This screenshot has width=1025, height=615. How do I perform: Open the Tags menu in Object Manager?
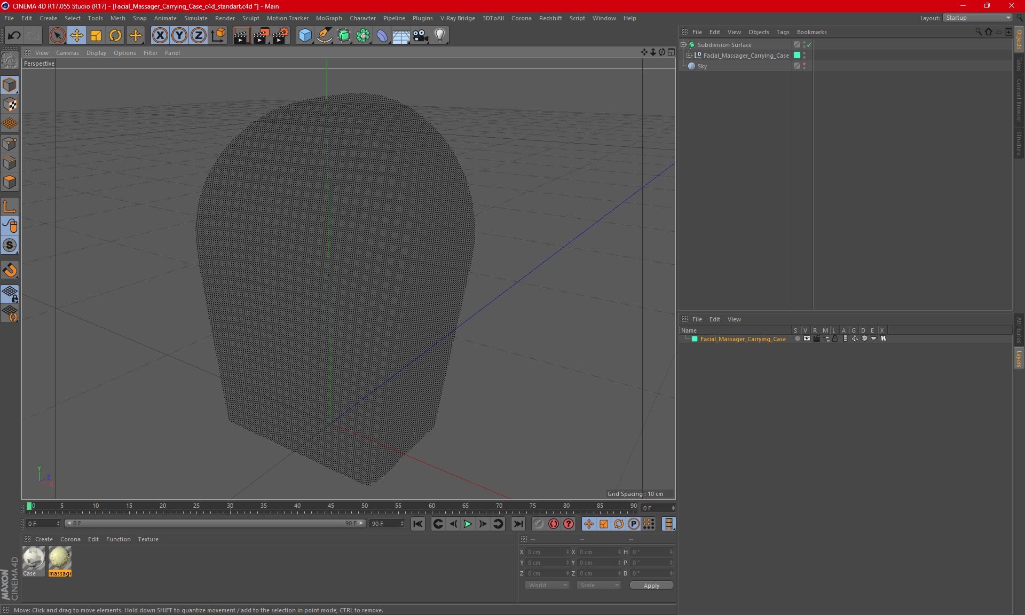point(783,32)
